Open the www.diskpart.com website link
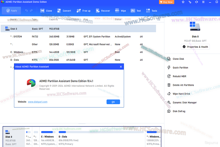The width and height of the screenshot is (220, 147). coord(38,102)
